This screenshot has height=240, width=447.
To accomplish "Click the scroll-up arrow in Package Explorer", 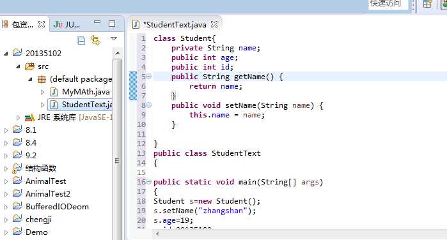I will tap(118, 53).
